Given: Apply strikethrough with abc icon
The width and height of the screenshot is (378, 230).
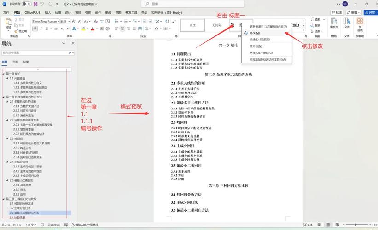Looking at the screenshot, I should [56, 29].
